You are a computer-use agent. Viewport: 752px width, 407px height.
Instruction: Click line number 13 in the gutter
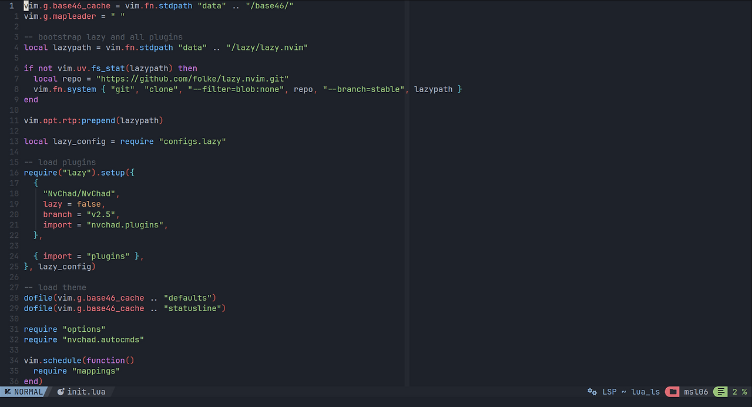(x=14, y=141)
